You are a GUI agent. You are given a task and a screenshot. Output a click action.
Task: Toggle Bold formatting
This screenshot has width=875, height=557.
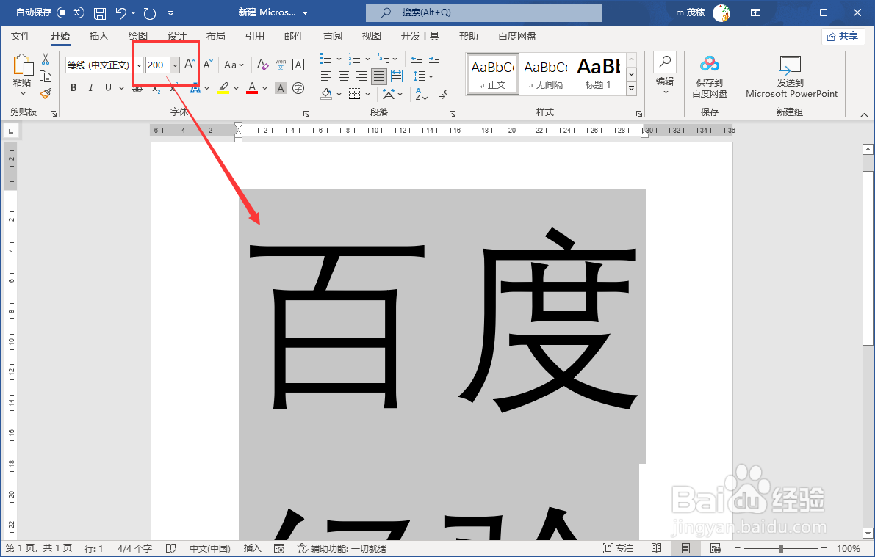point(73,87)
